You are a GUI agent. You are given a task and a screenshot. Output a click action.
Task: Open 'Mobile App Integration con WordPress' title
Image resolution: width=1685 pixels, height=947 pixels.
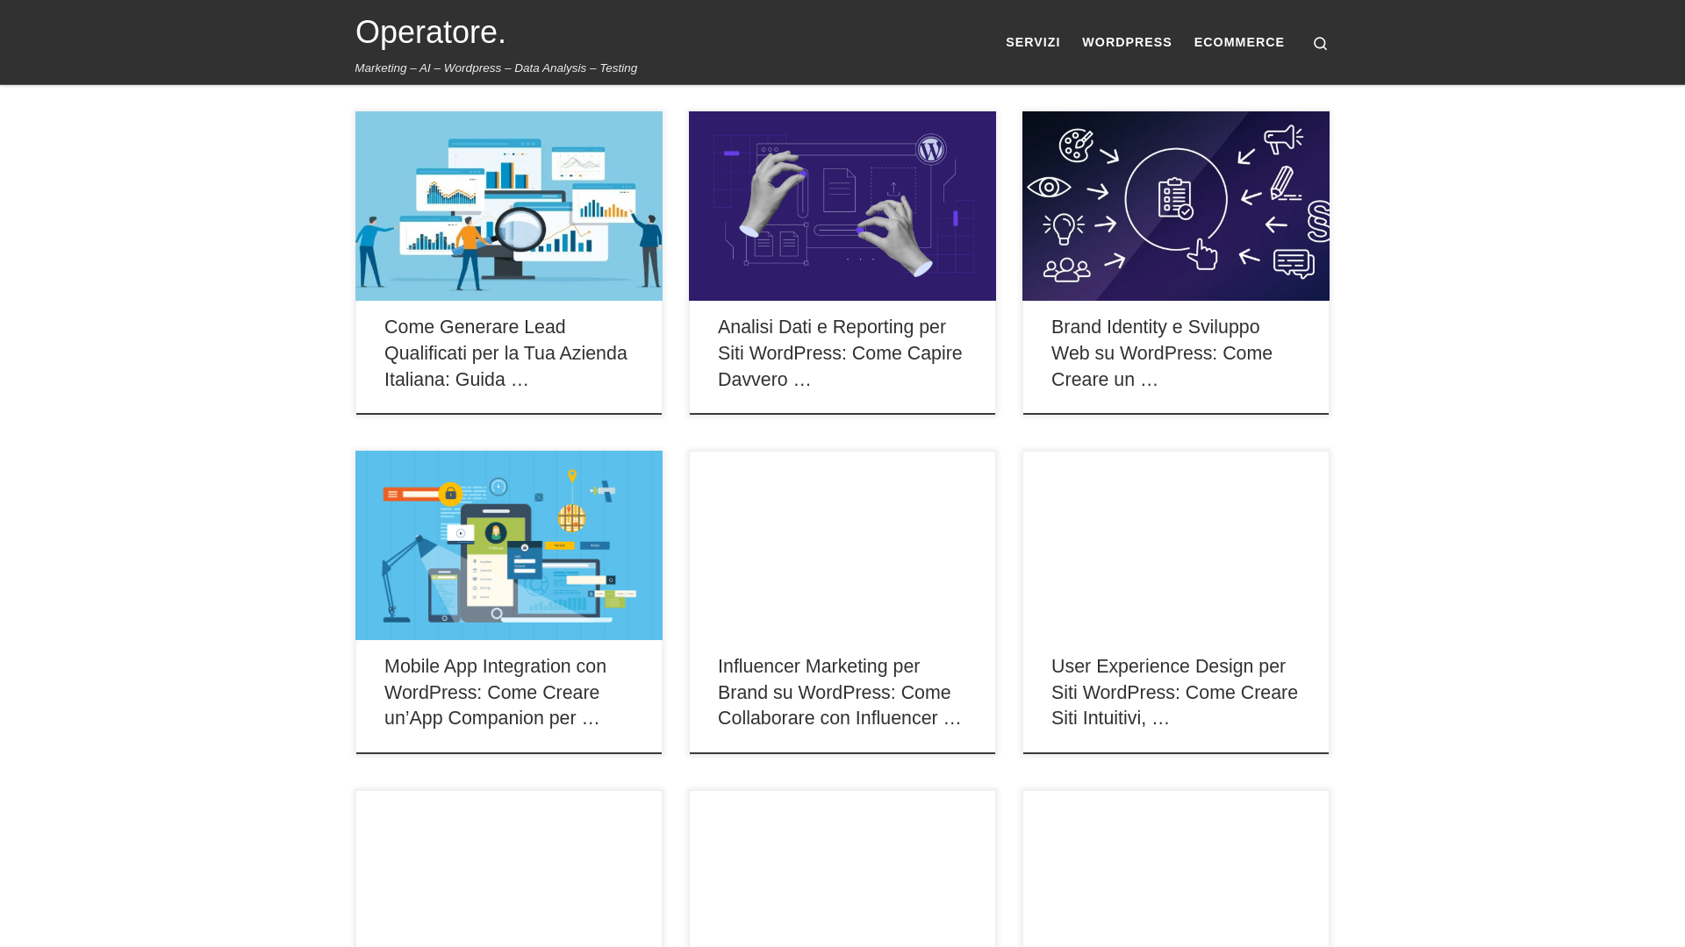click(495, 693)
